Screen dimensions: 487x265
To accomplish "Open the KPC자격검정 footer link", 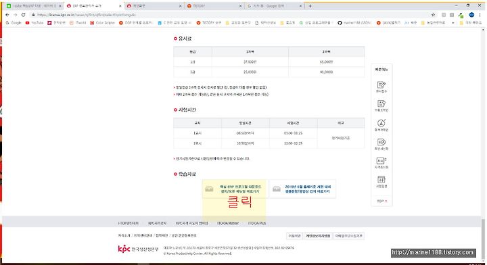I will point(157,223).
